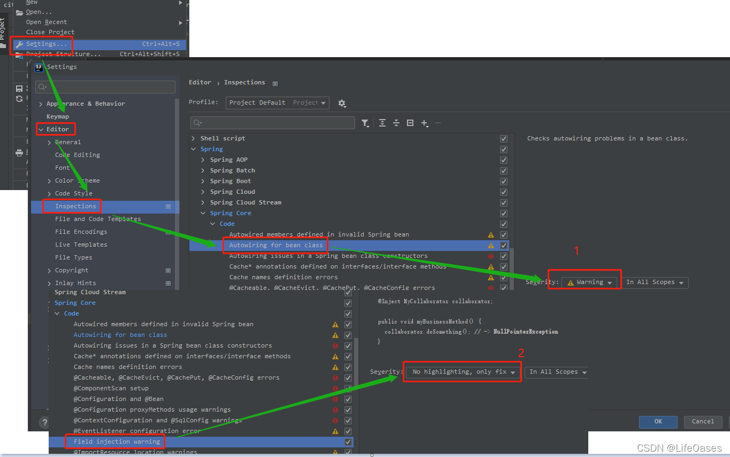730x457 pixels.
Task: Click the warning icon on Autowiring for bean class row
Action: [491, 246]
